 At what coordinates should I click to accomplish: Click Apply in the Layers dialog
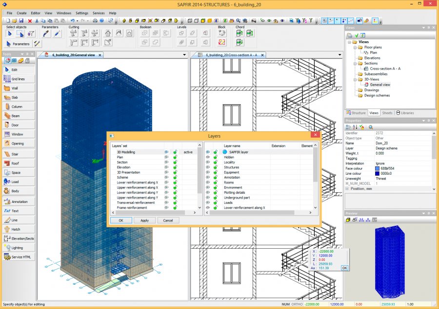click(x=144, y=220)
